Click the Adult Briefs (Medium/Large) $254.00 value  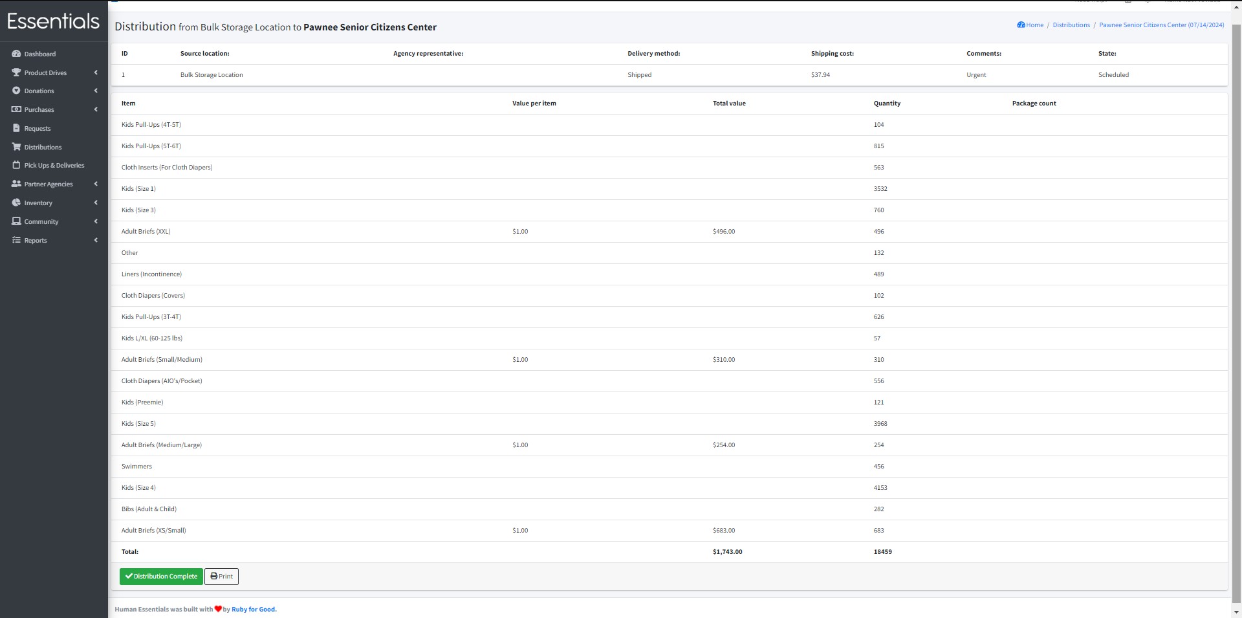724,445
